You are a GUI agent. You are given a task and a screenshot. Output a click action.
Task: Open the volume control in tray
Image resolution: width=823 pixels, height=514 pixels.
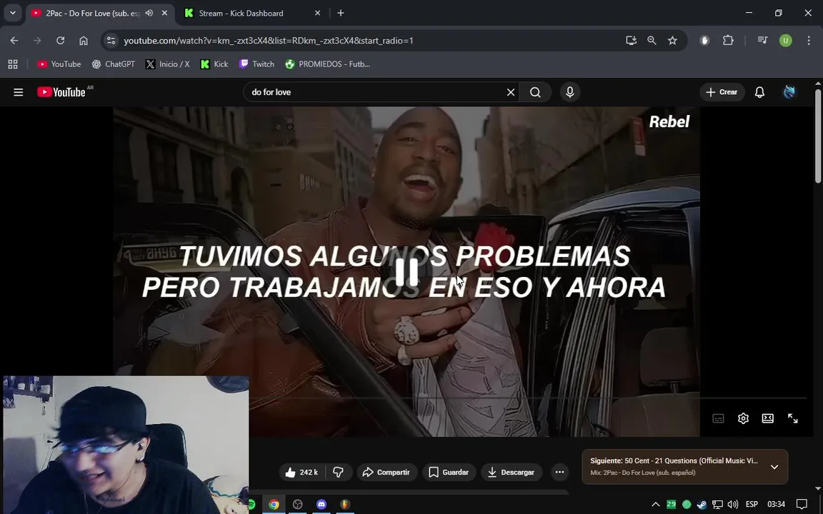coord(733,505)
